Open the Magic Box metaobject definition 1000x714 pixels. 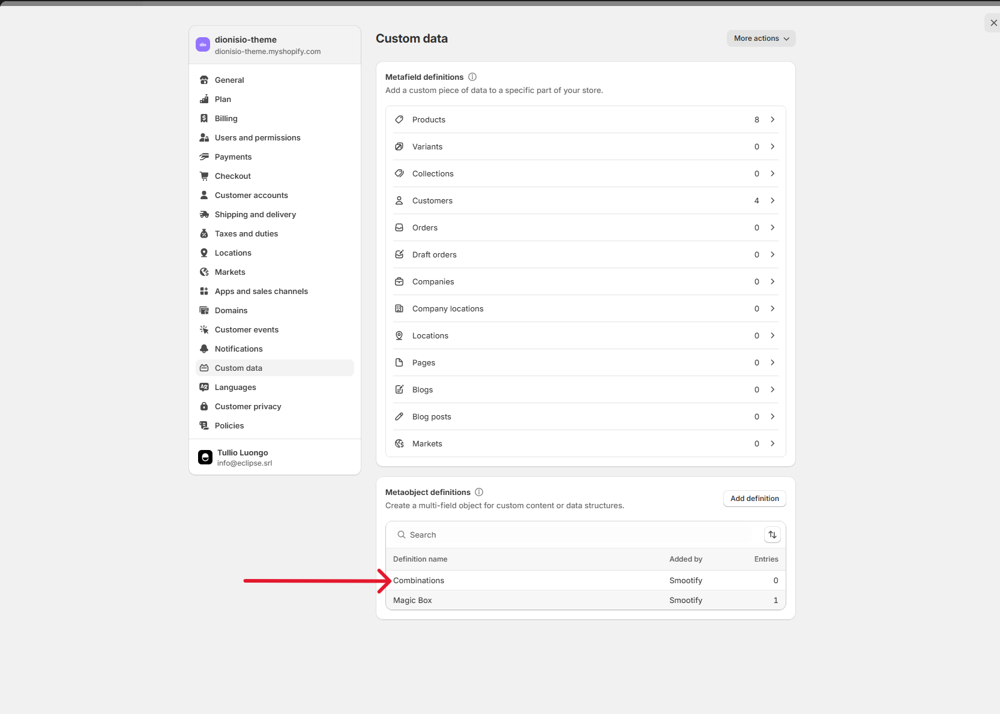[412, 600]
